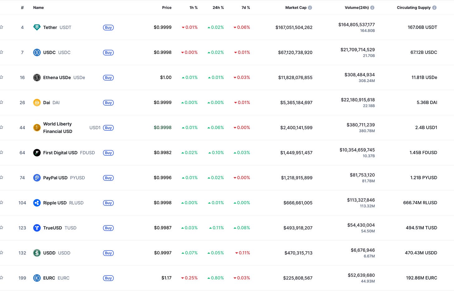Click the Ripple USD logo icon

pos(37,203)
